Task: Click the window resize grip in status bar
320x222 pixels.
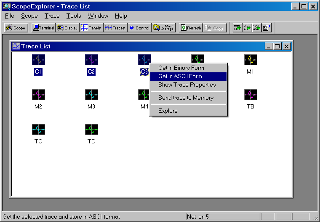Action: (x=315, y=217)
